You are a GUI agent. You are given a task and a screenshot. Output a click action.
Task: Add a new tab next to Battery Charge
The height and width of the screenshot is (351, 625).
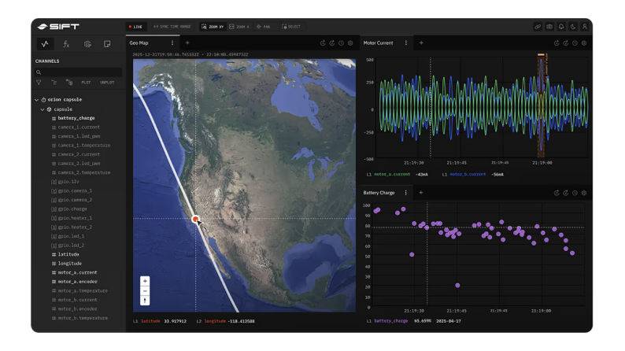coord(421,193)
